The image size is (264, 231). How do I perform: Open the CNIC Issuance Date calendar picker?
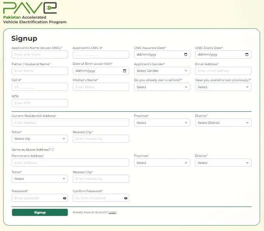click(x=186, y=55)
